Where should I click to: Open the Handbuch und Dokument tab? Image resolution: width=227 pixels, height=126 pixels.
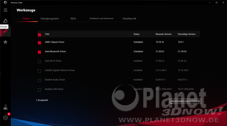(101, 18)
